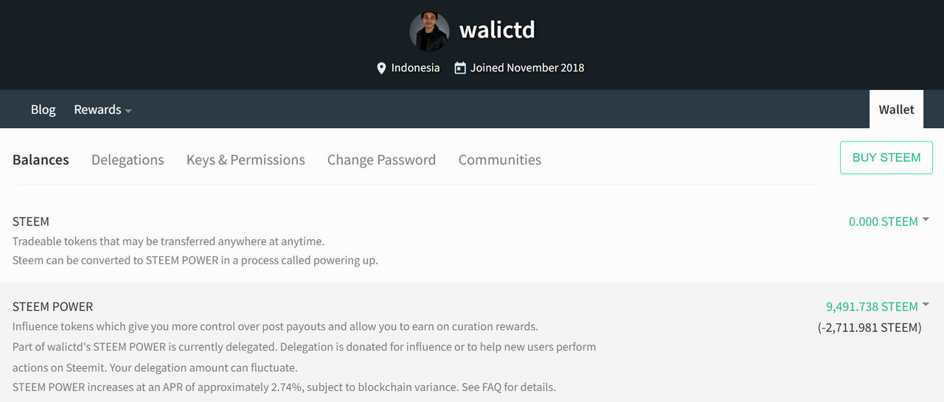Click the walictd profile avatar picture
This screenshot has height=402, width=944.
(429, 31)
